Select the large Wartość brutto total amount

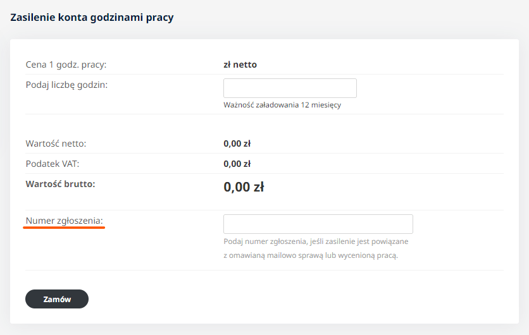pos(244,187)
